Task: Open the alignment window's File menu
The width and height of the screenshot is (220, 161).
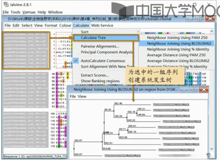Action: [x=7, y=25]
